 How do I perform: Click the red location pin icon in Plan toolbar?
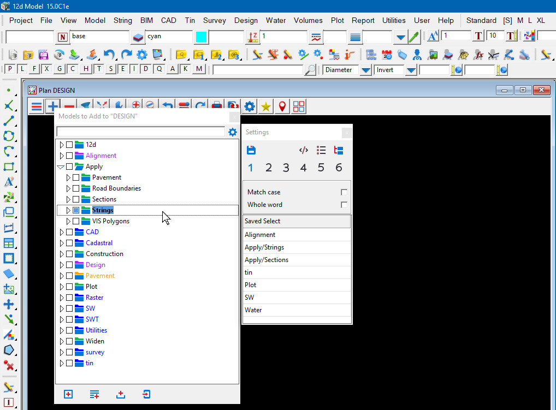click(x=282, y=106)
